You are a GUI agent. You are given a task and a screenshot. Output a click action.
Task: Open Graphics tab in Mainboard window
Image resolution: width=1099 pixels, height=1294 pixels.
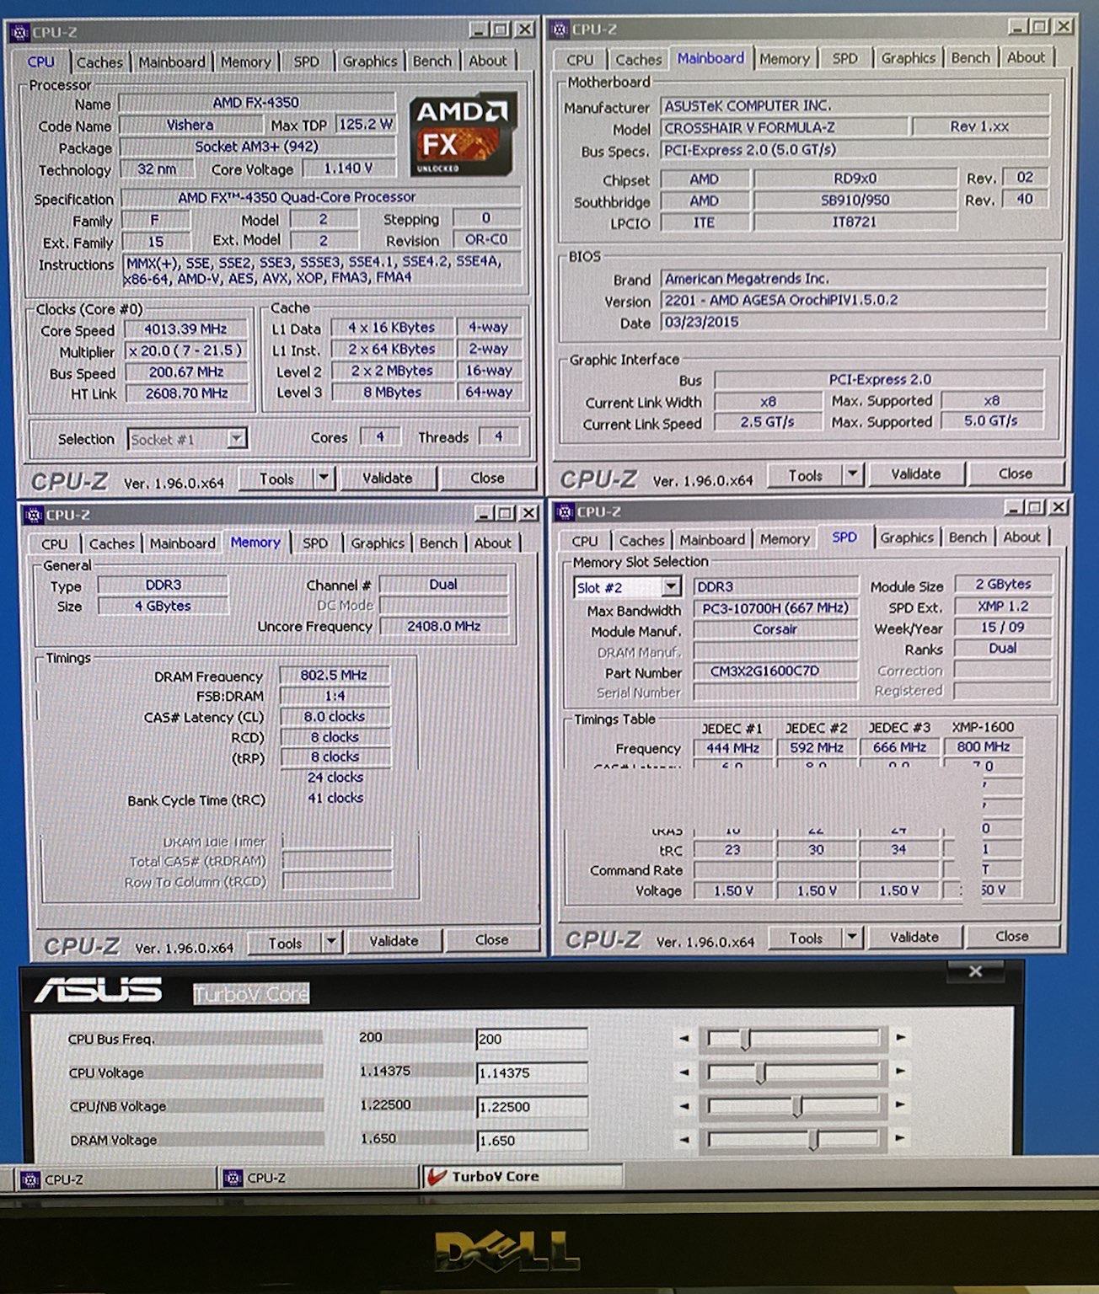coord(908,57)
